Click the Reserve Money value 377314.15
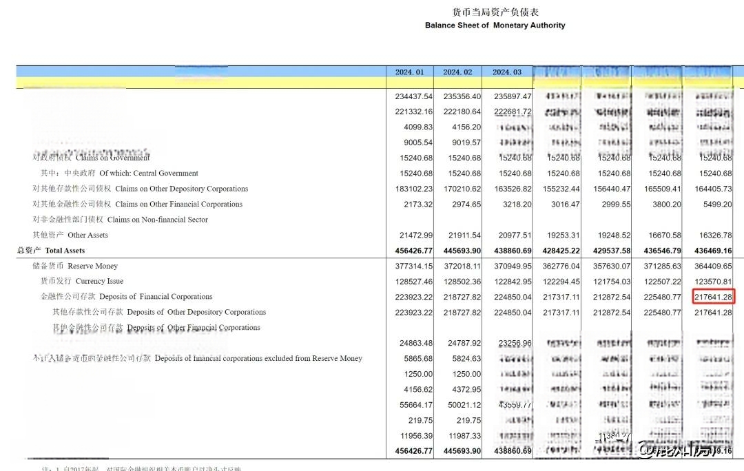The height and width of the screenshot is (471, 744). pos(414,266)
